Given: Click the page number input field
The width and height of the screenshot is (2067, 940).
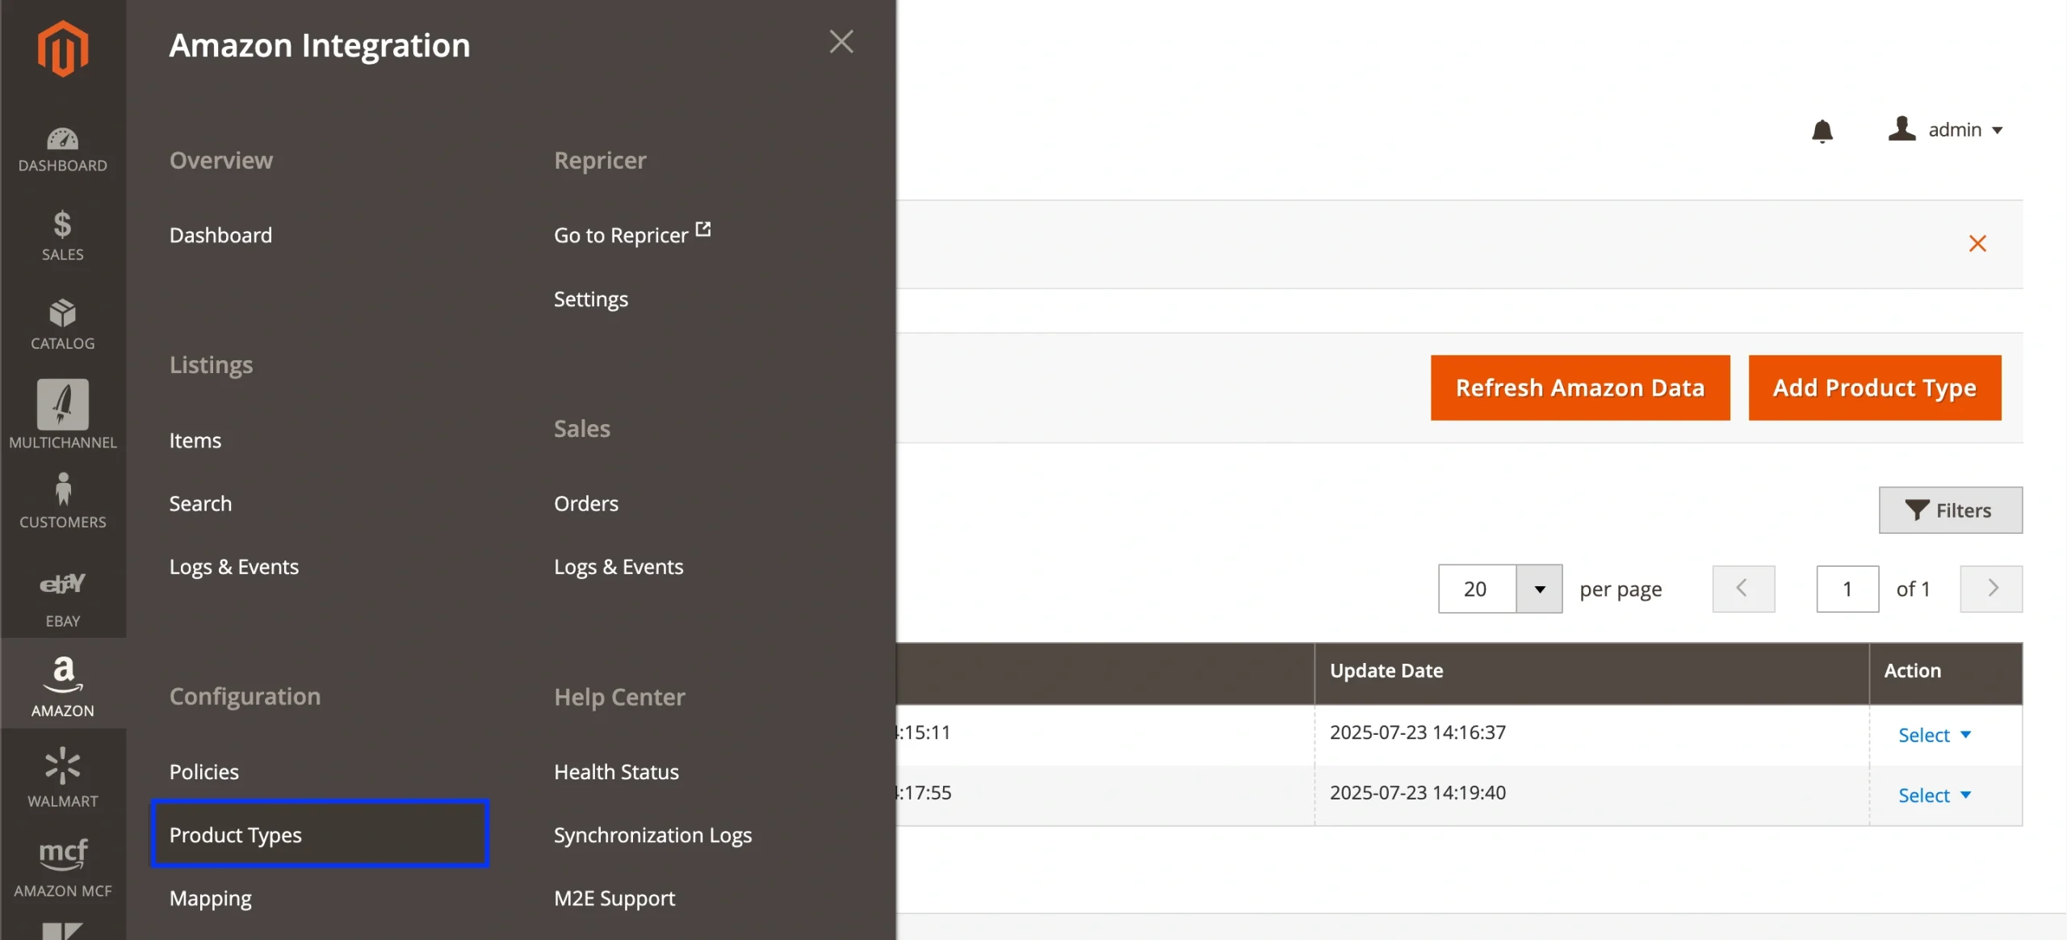Looking at the screenshot, I should click(x=1847, y=589).
